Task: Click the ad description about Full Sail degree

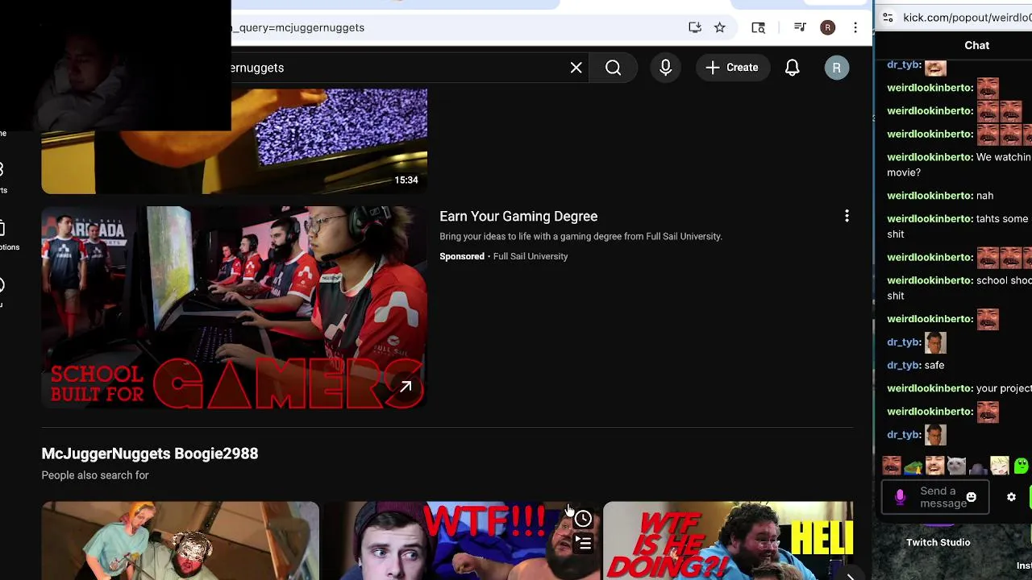Action: [580, 236]
